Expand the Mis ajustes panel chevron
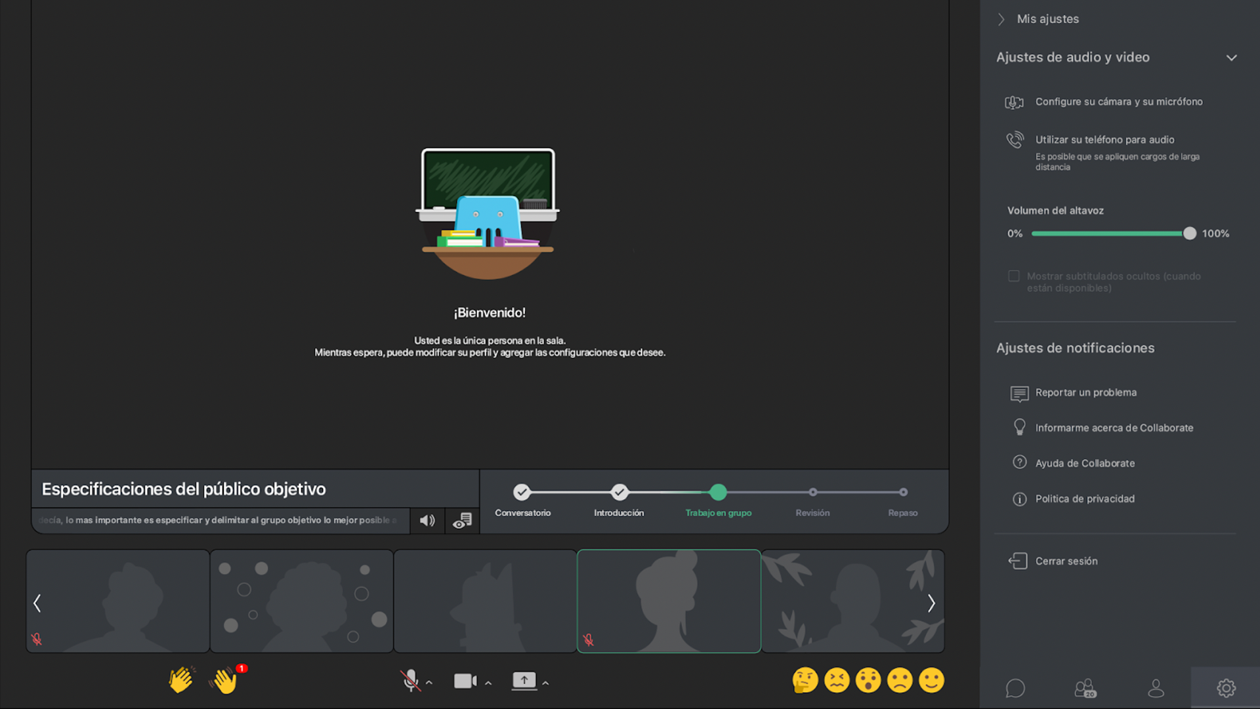Screen dimensions: 1260x709 (x=1001, y=19)
